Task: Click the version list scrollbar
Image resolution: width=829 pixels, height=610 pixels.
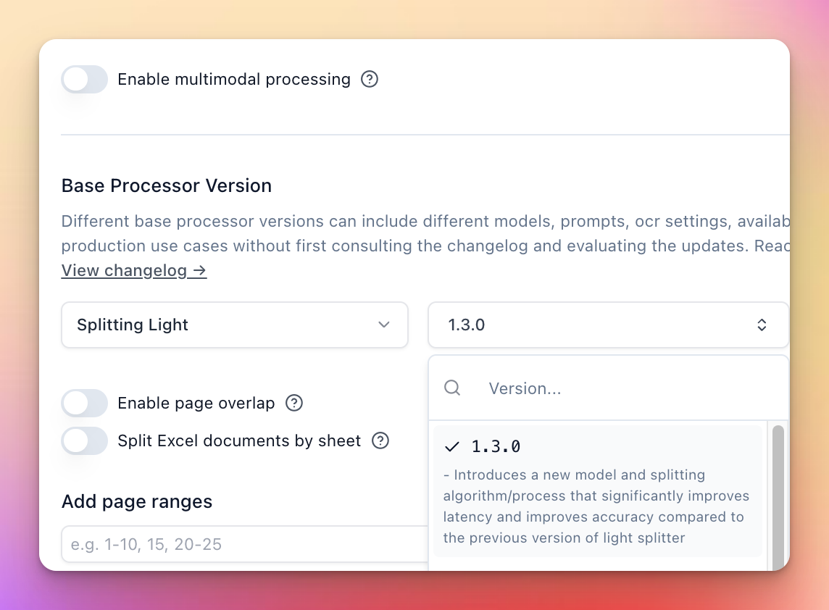Action: [x=778, y=497]
